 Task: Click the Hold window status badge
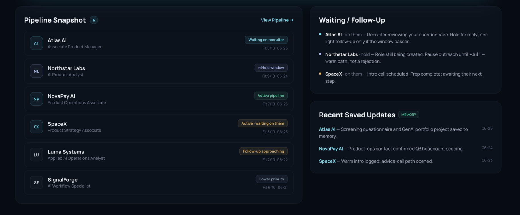tap(271, 68)
